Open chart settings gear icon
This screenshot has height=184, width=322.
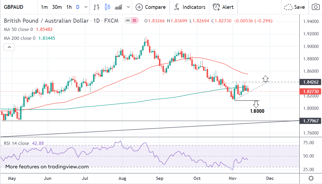click(x=311, y=178)
